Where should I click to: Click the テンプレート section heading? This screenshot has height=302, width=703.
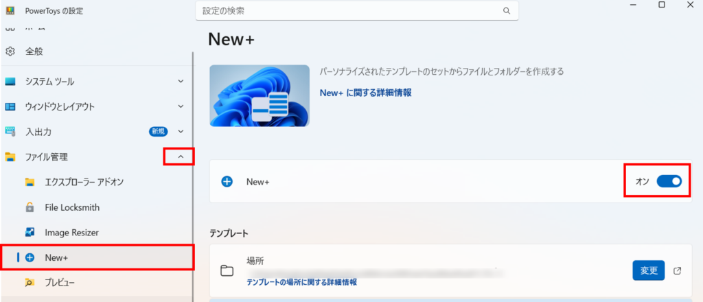coord(229,233)
